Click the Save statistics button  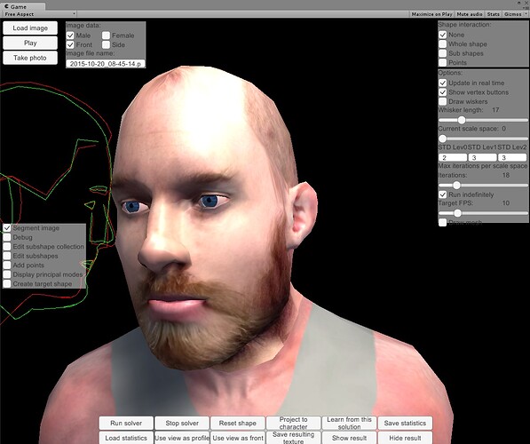(x=405, y=423)
